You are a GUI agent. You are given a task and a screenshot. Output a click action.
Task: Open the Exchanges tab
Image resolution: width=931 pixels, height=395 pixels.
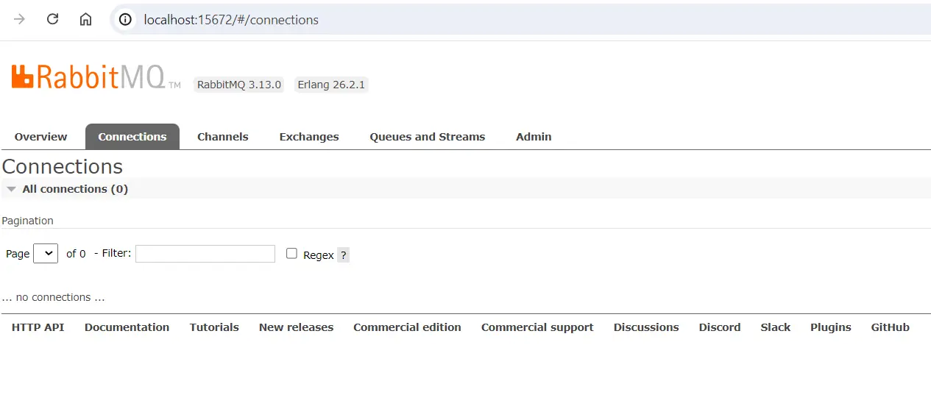click(x=309, y=137)
